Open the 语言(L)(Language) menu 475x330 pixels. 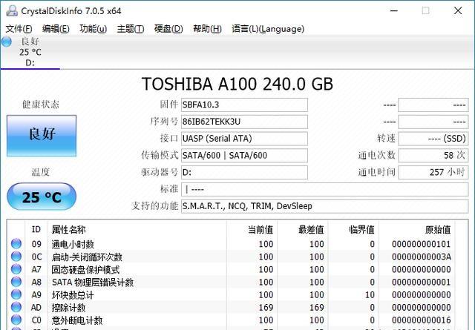[x=268, y=29]
